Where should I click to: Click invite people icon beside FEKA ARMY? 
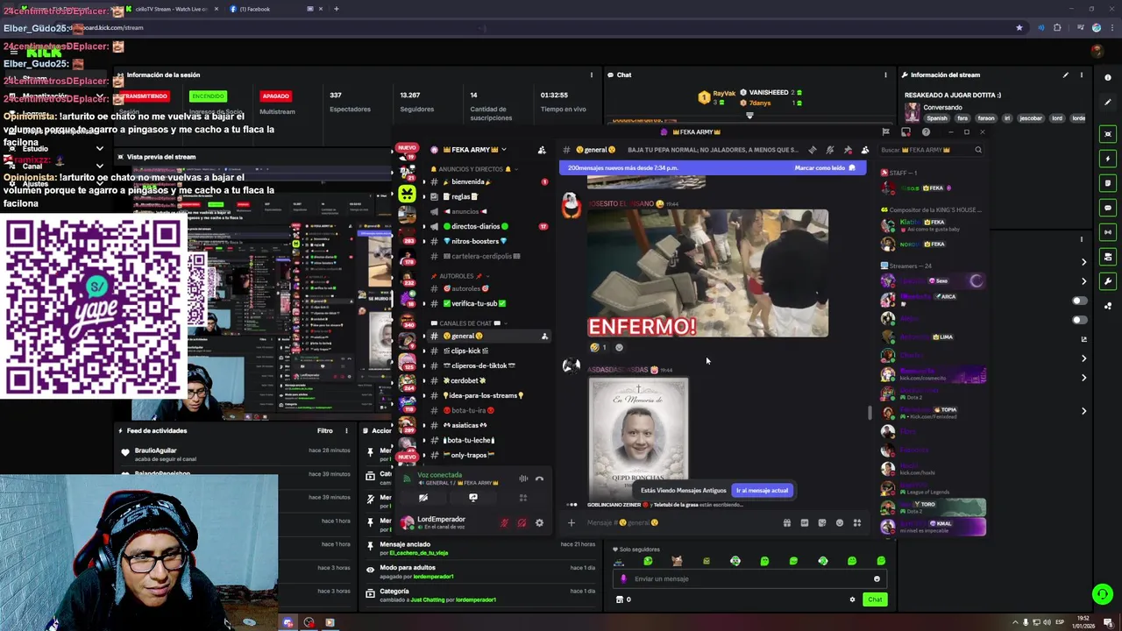click(542, 150)
